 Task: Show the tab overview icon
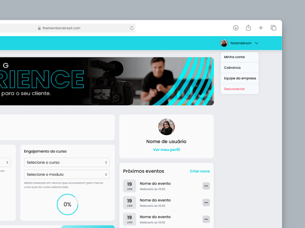(273, 28)
